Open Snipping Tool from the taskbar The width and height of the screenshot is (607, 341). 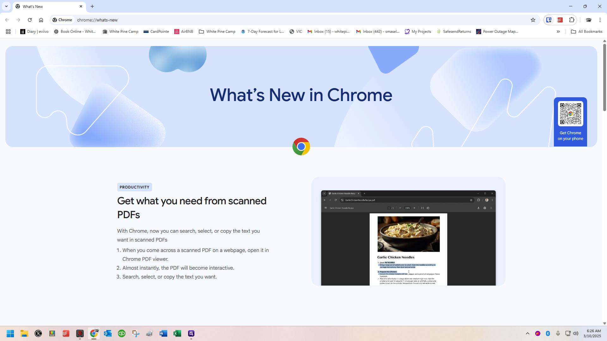tap(136, 333)
